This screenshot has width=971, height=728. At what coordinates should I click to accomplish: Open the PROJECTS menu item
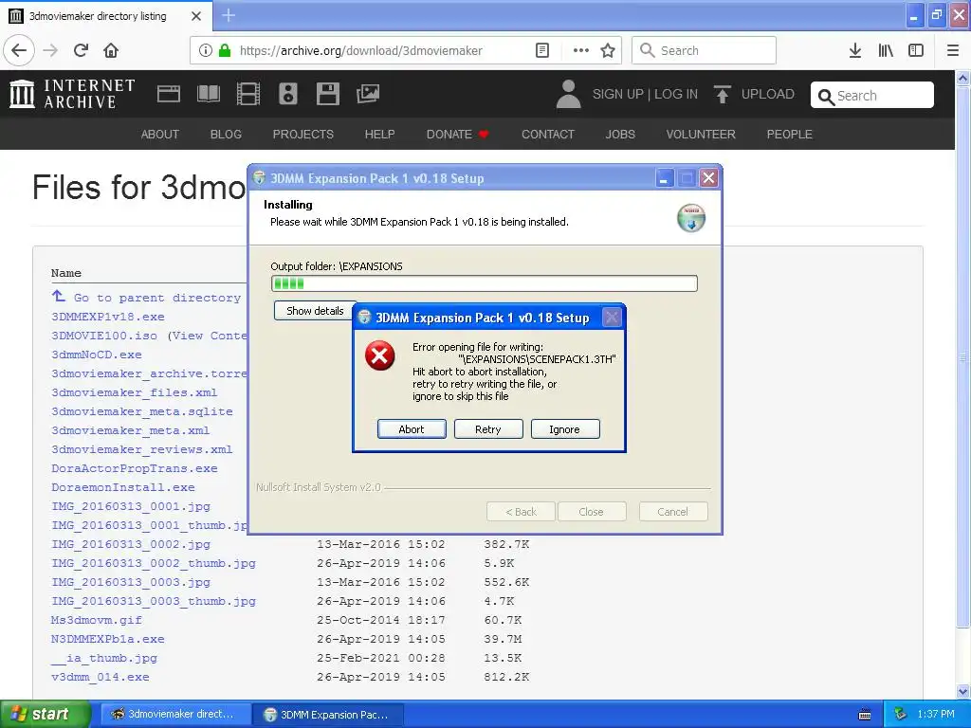click(303, 135)
